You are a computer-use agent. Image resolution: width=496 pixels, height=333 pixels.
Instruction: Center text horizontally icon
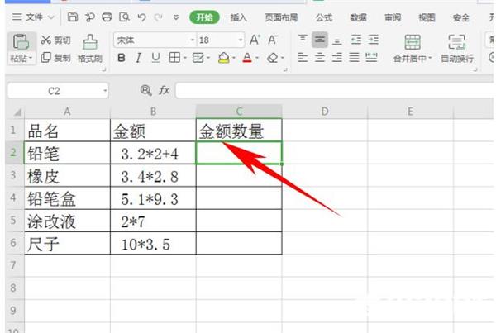(x=320, y=58)
